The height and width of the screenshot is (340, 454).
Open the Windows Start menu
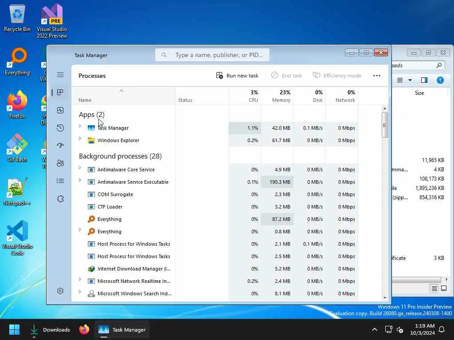(x=14, y=329)
